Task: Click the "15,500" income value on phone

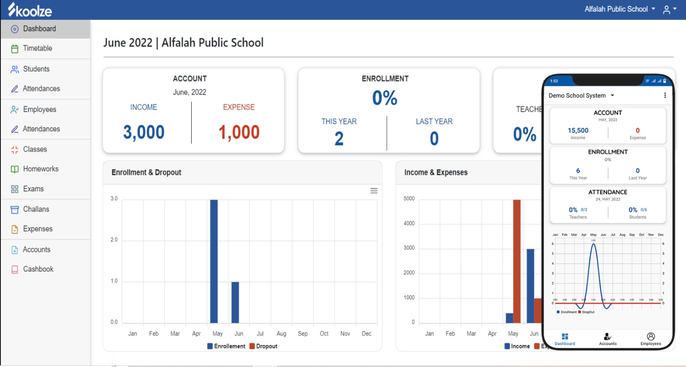Action: (578, 131)
